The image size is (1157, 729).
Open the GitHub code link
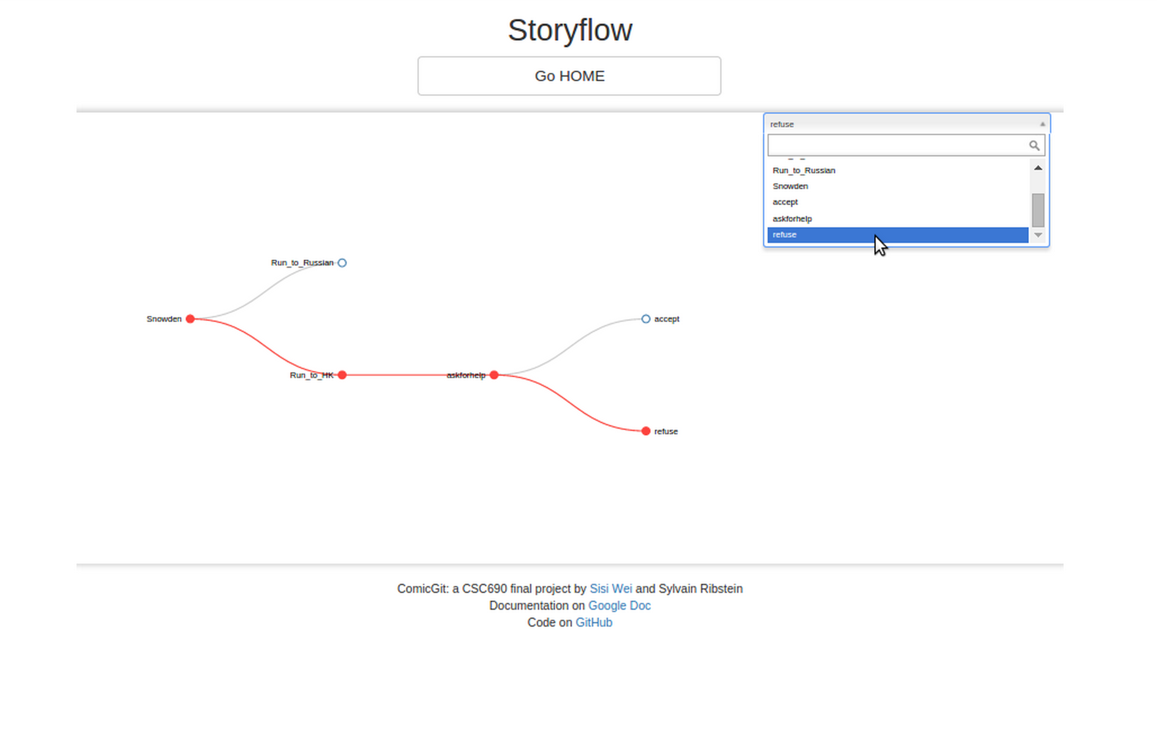pyautogui.click(x=594, y=623)
